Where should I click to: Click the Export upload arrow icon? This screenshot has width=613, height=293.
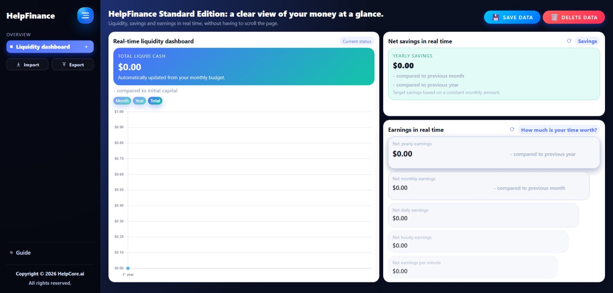click(x=64, y=65)
